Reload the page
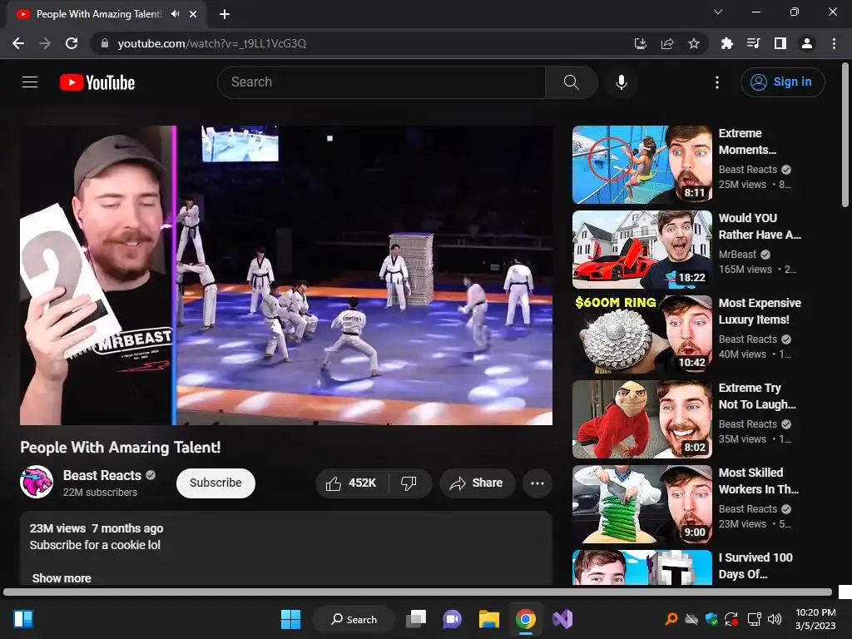This screenshot has height=639, width=852. coord(72,43)
